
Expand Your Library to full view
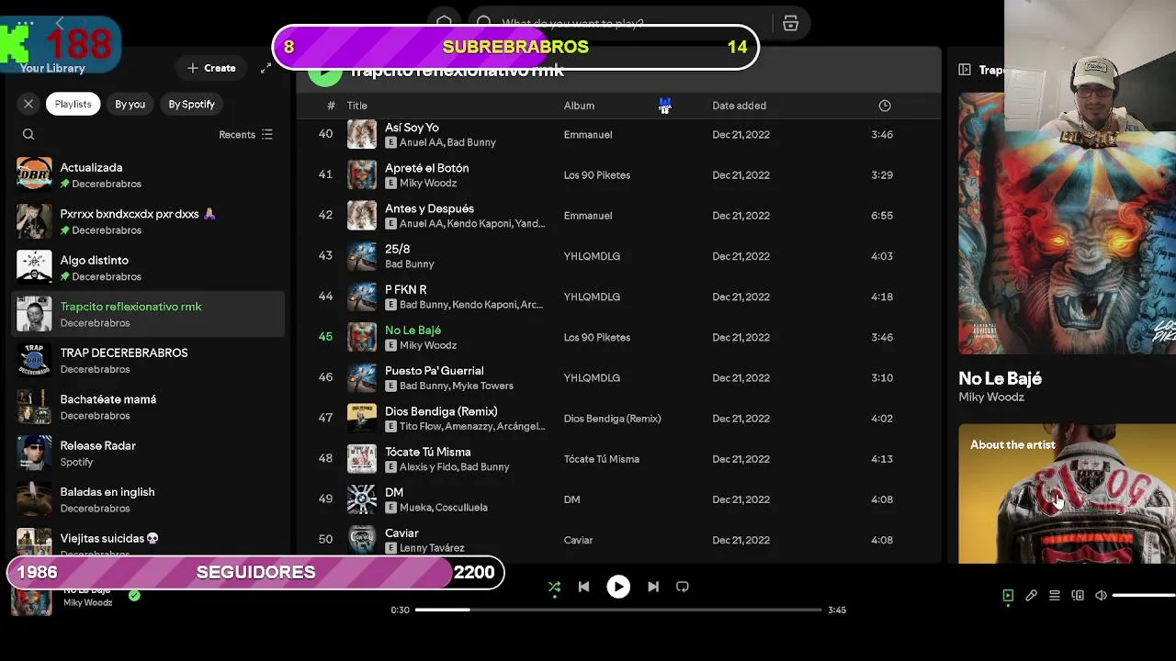266,68
